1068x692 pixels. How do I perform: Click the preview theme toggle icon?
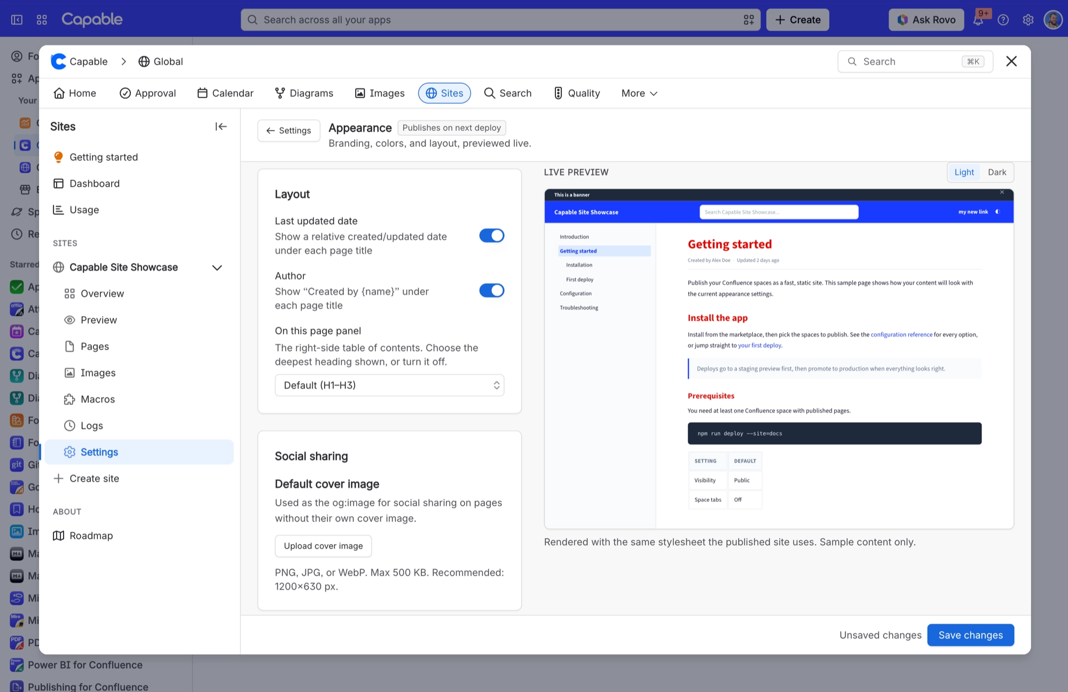tap(998, 212)
